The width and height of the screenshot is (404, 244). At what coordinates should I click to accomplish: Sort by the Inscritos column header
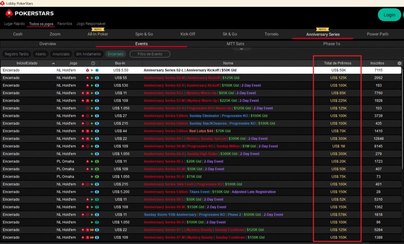coord(377,63)
